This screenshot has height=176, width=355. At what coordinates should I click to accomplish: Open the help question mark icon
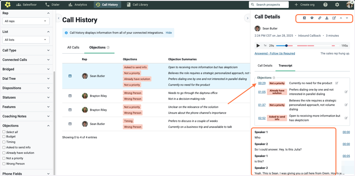[x=325, y=5]
